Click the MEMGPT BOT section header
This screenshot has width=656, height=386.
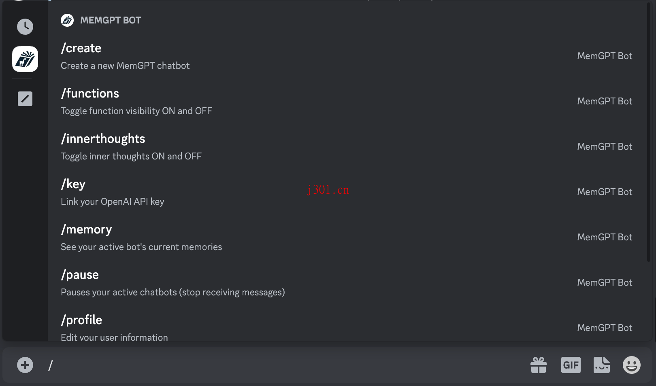111,20
